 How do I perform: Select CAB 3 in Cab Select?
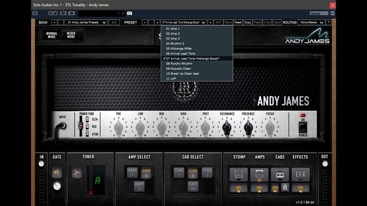pyautogui.click(x=207, y=172)
